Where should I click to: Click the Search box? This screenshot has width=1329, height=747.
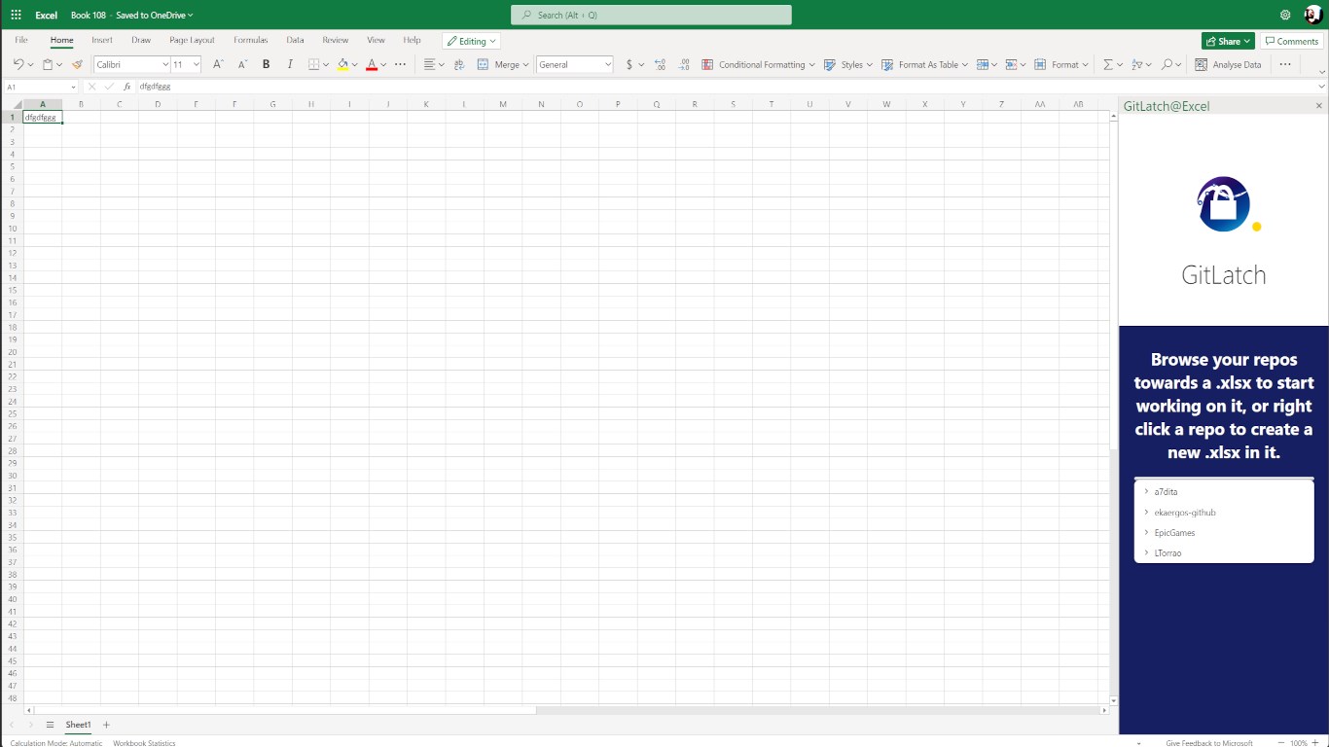[x=651, y=15]
